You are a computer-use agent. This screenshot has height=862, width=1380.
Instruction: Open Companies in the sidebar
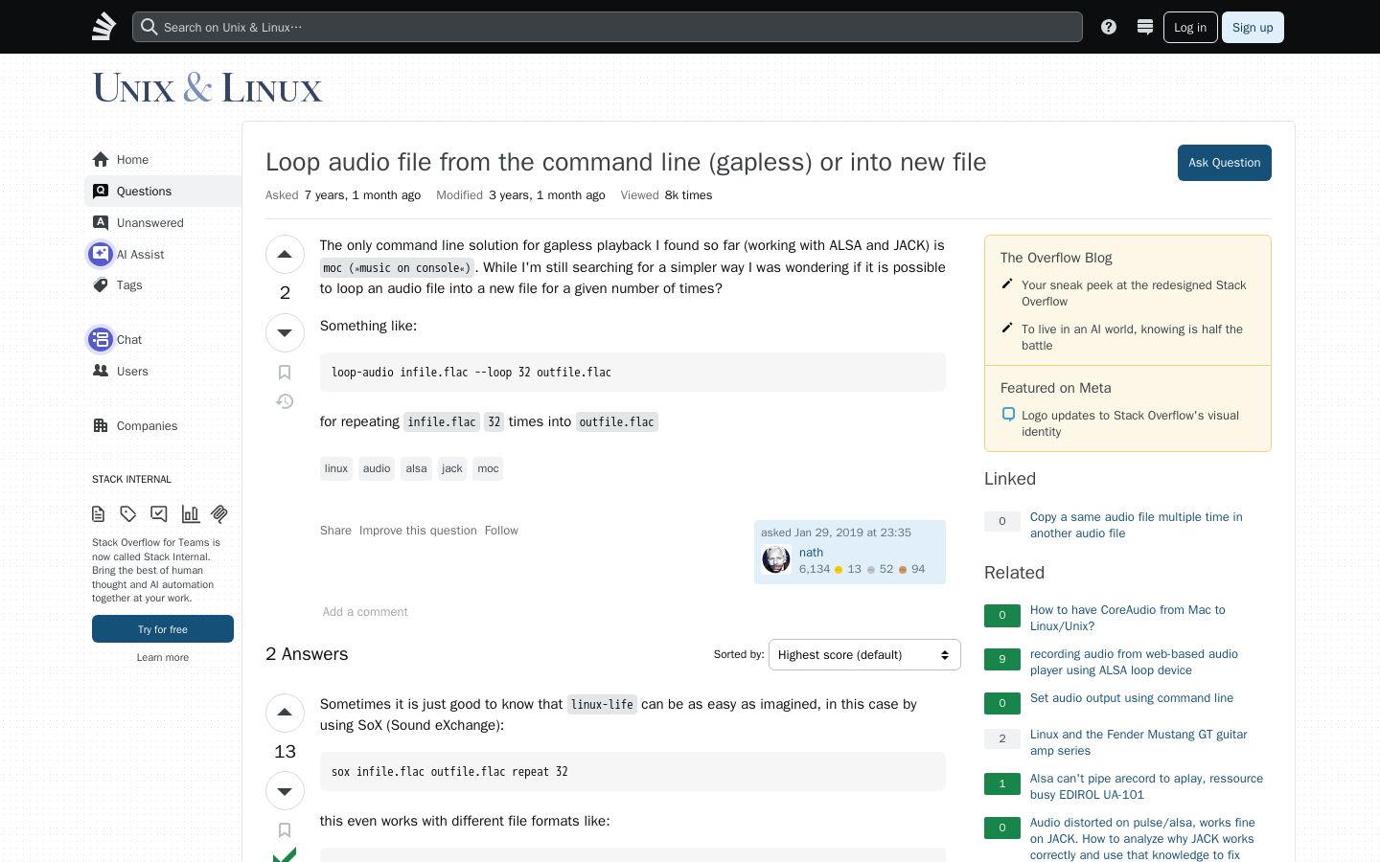[163, 426]
